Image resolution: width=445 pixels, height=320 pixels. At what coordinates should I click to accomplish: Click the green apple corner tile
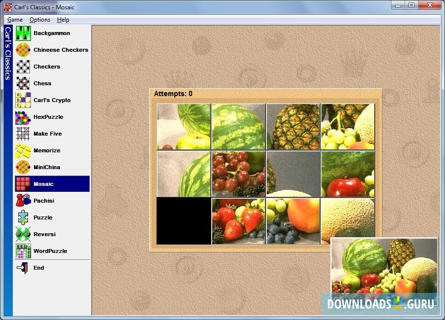184,126
